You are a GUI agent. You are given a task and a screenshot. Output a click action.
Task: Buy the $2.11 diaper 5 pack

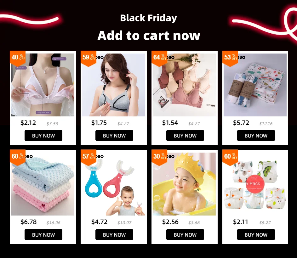(256, 234)
